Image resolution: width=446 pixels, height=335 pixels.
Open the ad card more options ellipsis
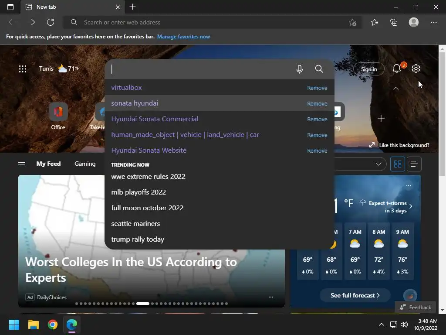(271, 297)
